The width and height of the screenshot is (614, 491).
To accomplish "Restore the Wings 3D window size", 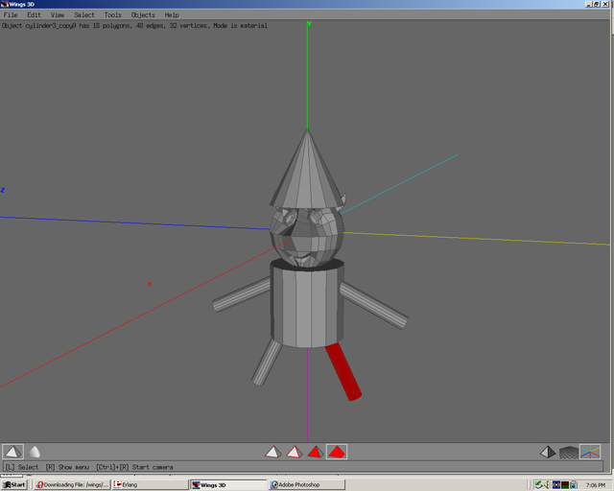I will [x=597, y=4].
